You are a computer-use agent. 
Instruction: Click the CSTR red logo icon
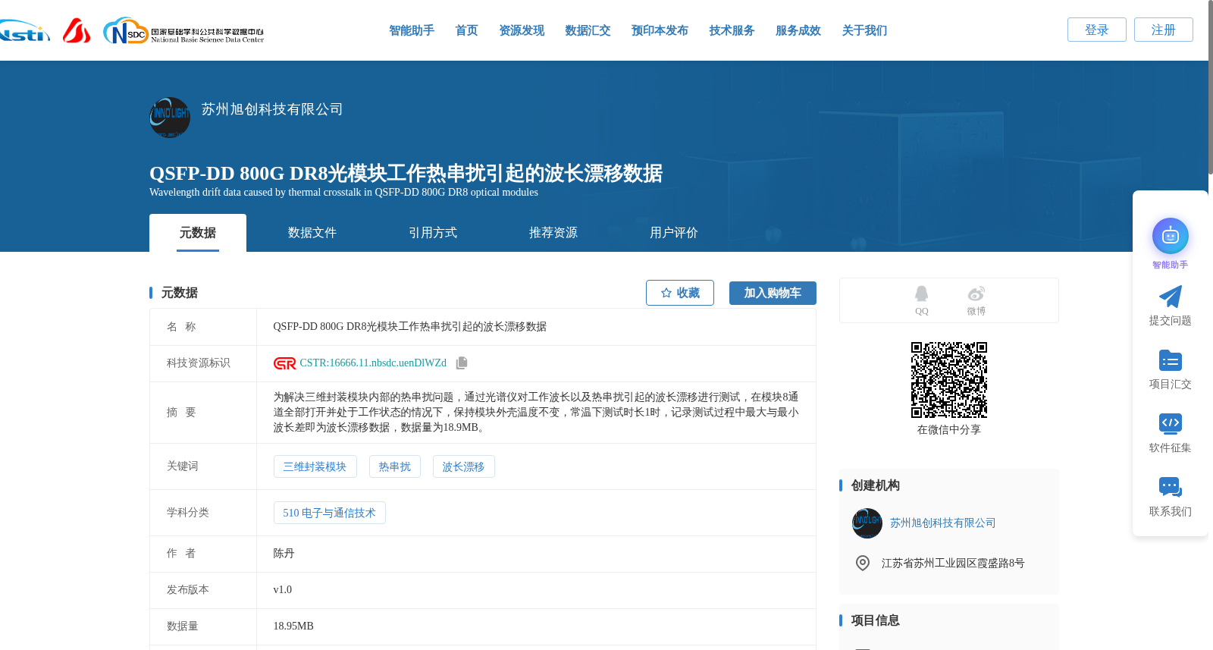pos(284,363)
